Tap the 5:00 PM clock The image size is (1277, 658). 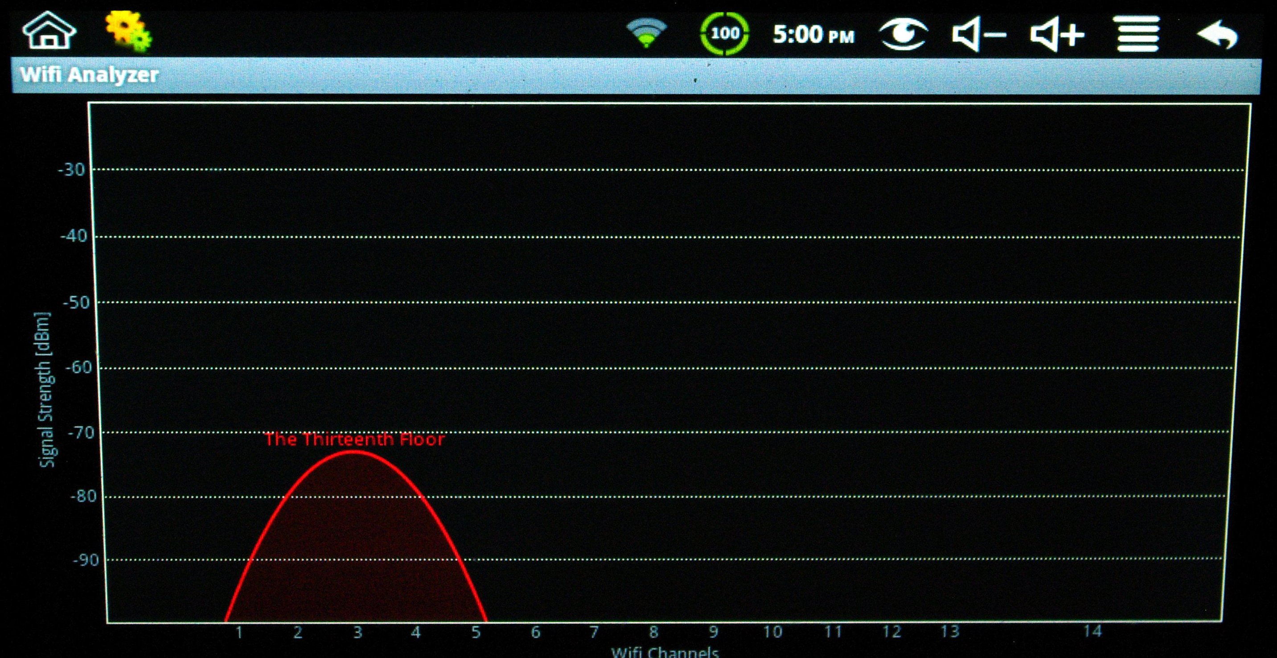813,35
